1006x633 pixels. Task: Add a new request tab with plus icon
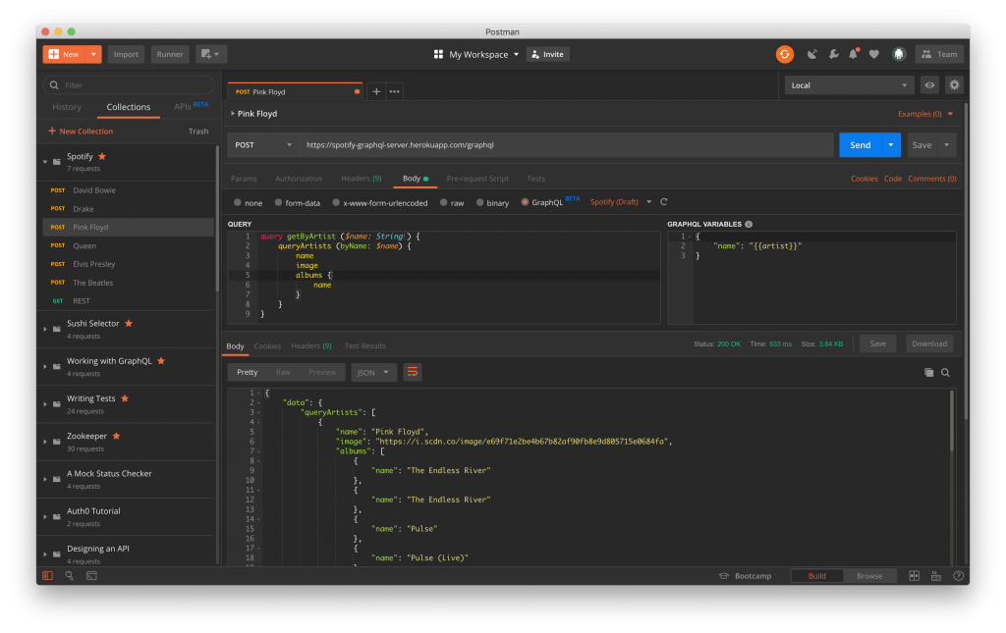click(376, 91)
